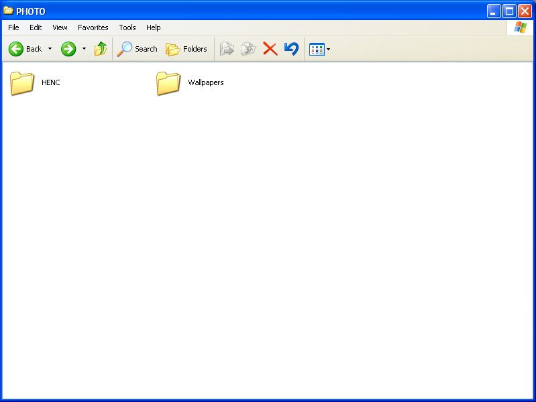Maximize the PHOTO window

pyautogui.click(x=509, y=11)
